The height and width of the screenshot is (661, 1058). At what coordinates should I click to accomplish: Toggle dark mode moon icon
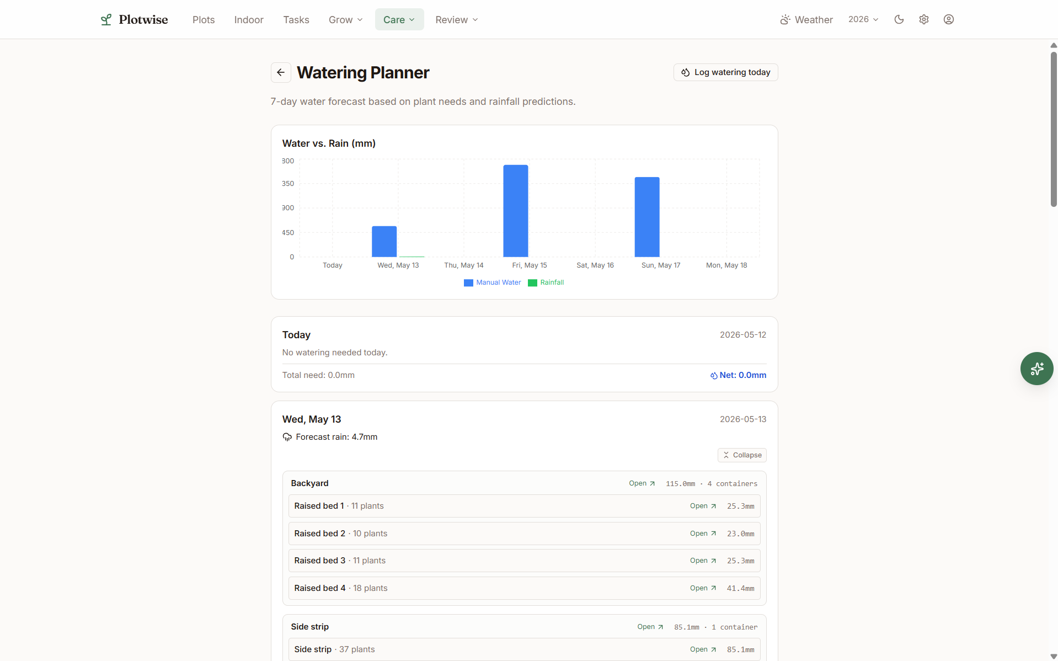pyautogui.click(x=899, y=19)
